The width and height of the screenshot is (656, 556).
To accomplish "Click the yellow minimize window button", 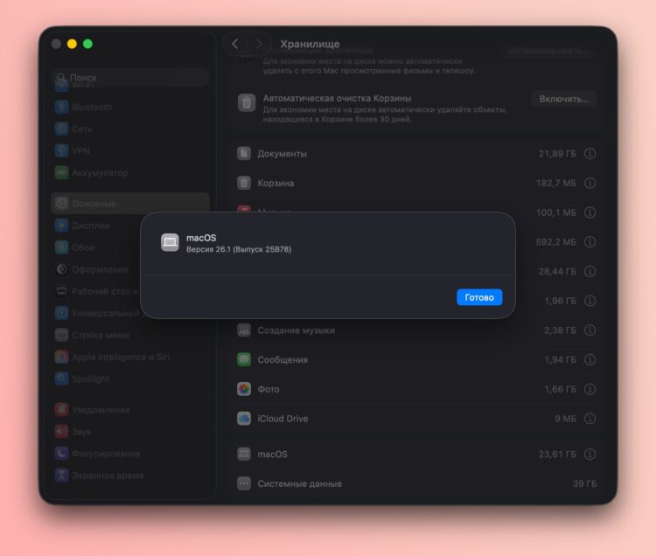I will click(x=72, y=44).
